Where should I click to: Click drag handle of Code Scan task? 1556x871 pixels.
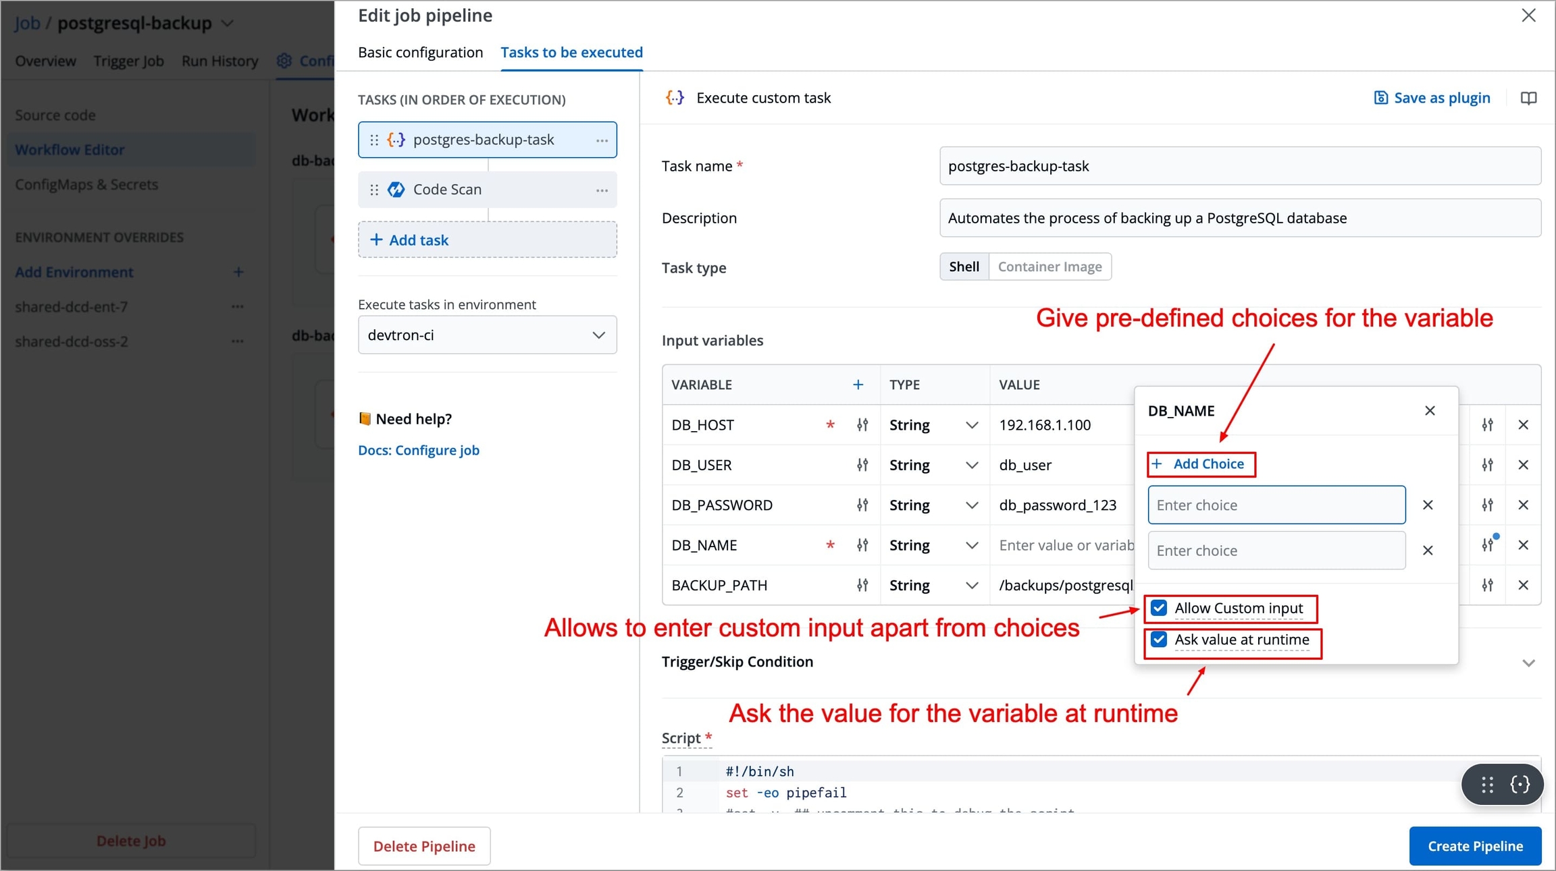[374, 190]
